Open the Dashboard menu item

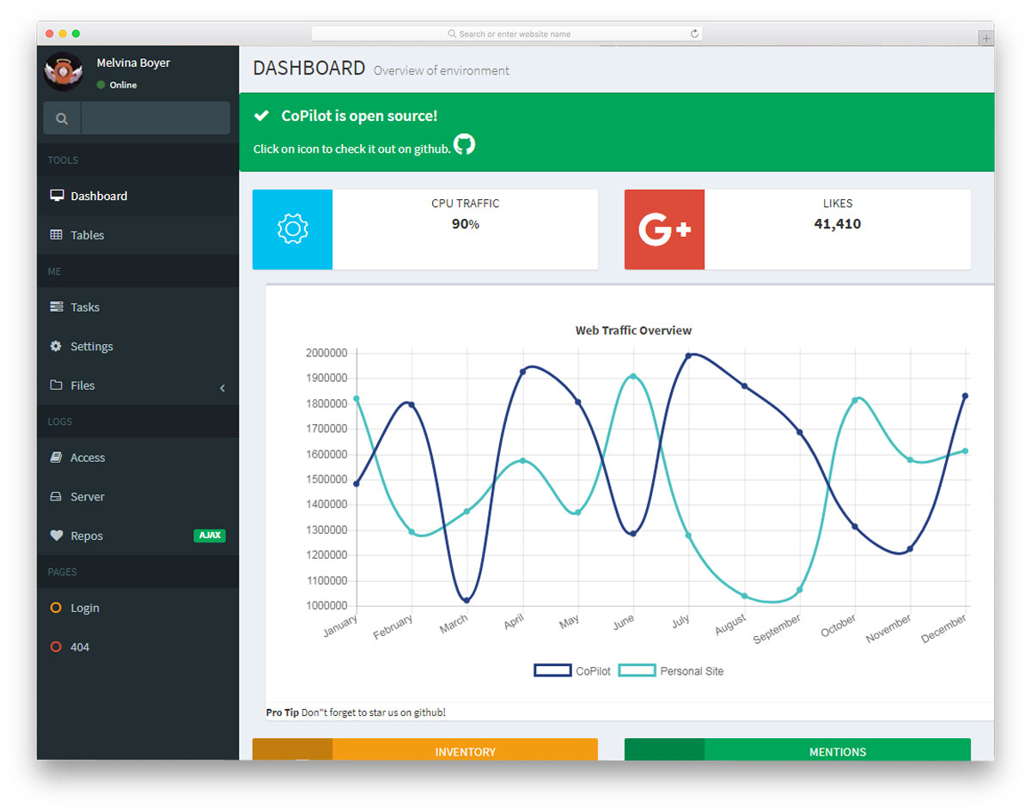coord(137,196)
